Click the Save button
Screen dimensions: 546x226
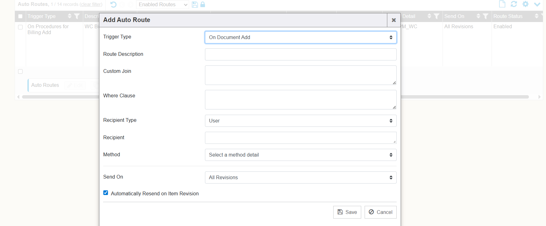[347, 212]
